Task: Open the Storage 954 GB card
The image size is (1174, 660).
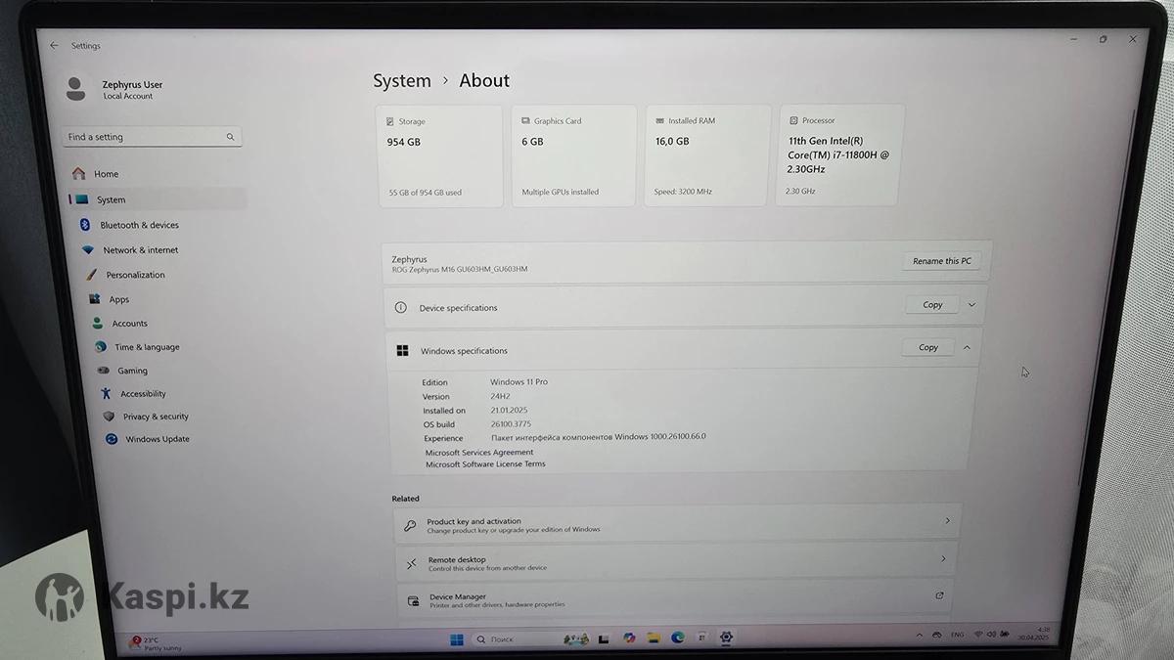Action: tap(439, 155)
